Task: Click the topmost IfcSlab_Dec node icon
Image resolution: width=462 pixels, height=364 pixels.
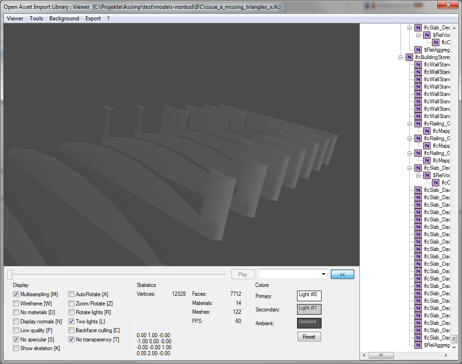Action: point(418,28)
